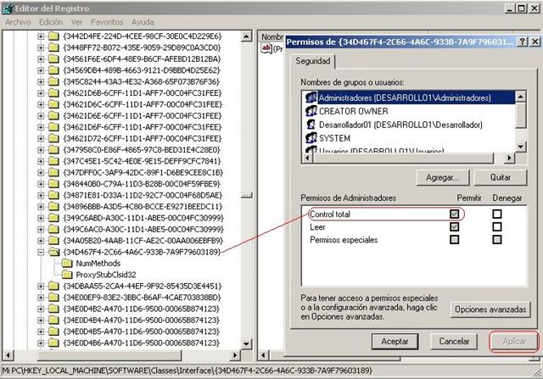
Task: Expand the {34DBAA55-2CA4-44EF-9F92-85435D3E4451} key
Action: [42, 286]
